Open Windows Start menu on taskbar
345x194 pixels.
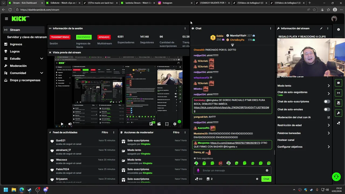(x=6, y=190)
